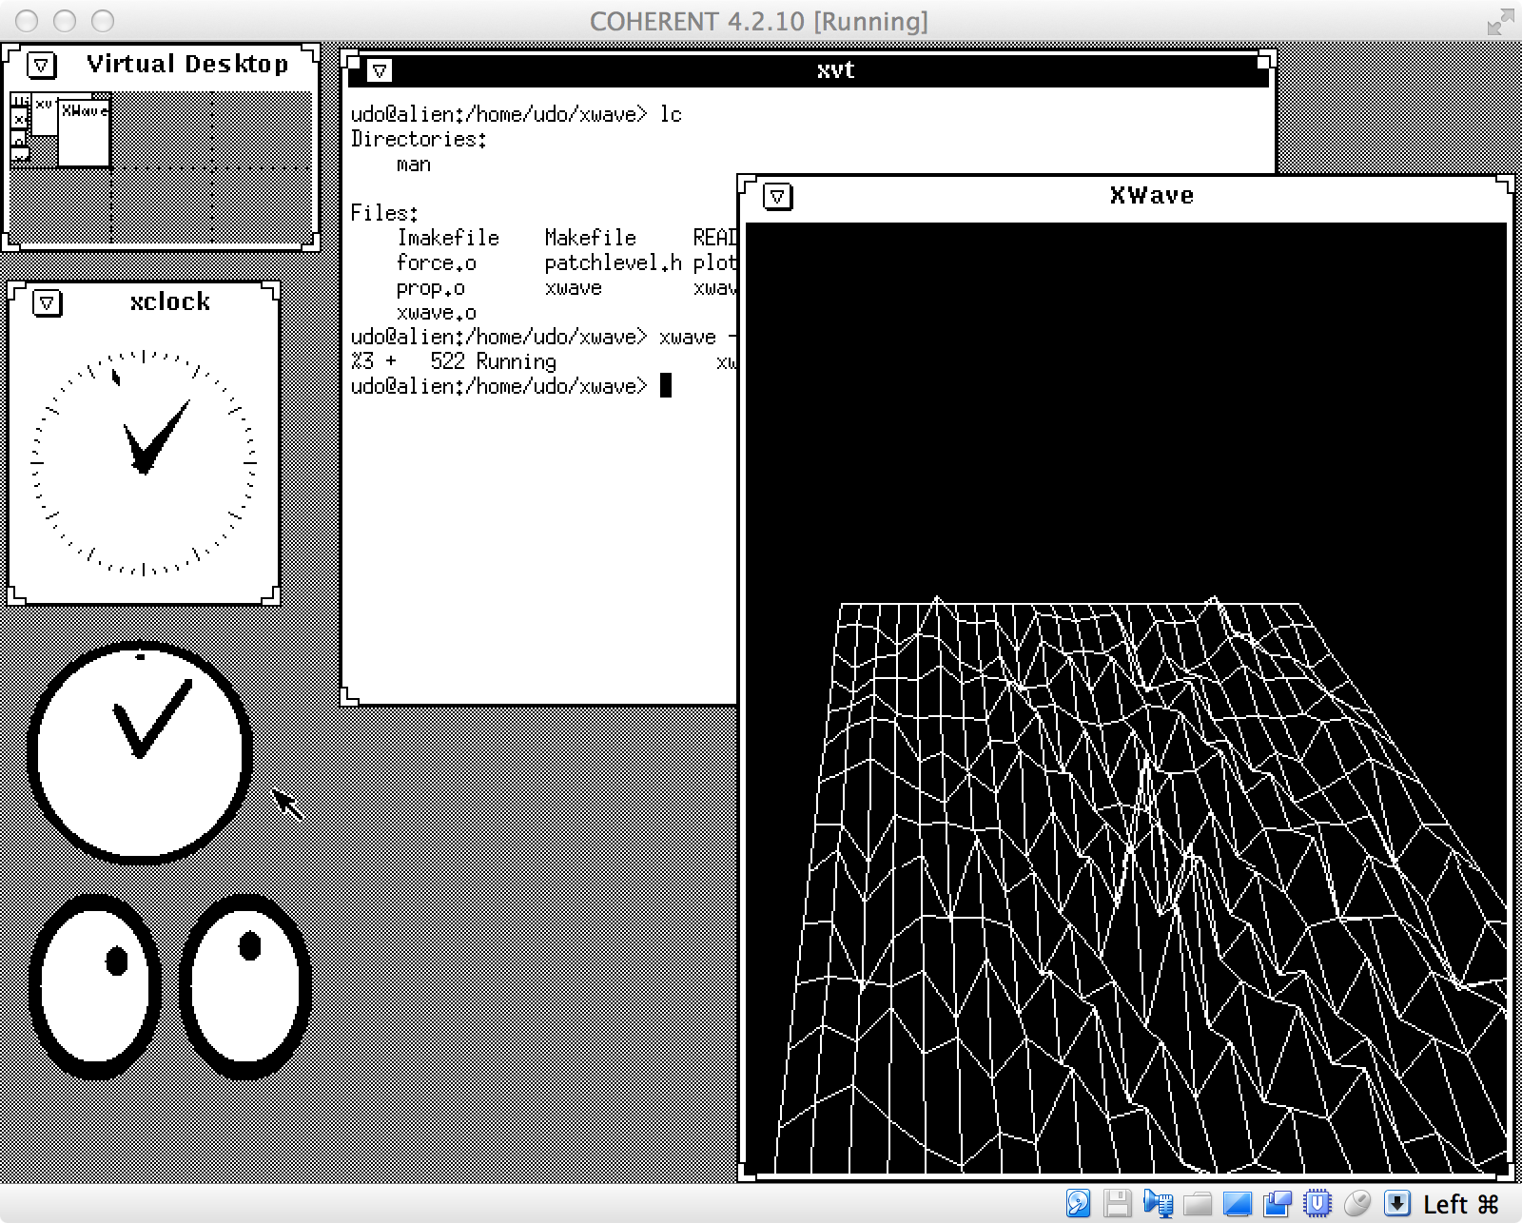Image resolution: width=1522 pixels, height=1223 pixels.
Task: Click the XWave window title bar
Action: click(x=1150, y=197)
